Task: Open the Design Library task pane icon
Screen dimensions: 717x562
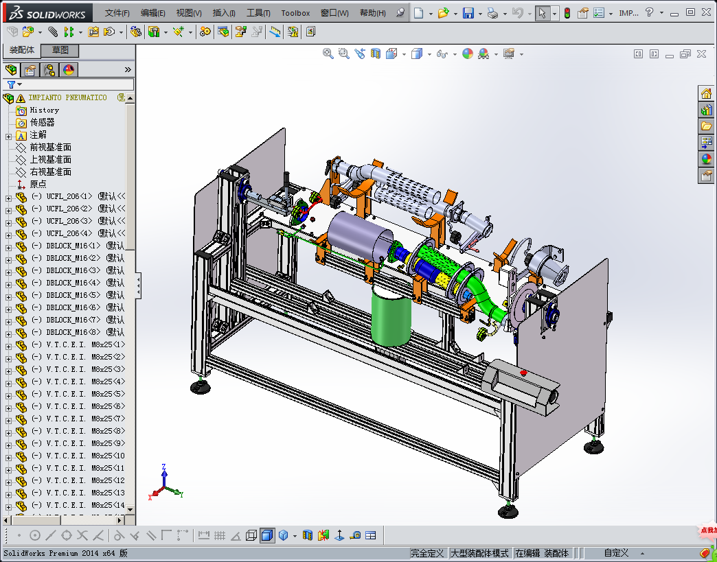Action: click(707, 110)
